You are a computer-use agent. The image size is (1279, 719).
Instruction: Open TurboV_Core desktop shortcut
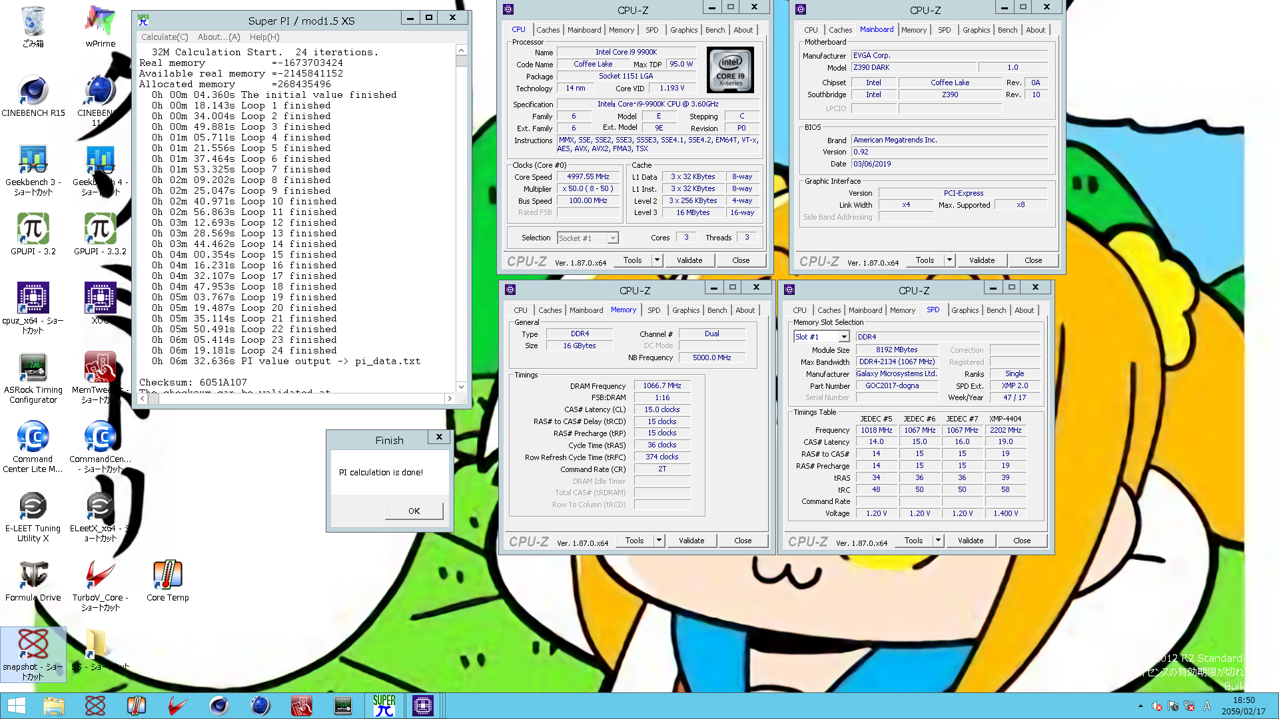(101, 585)
